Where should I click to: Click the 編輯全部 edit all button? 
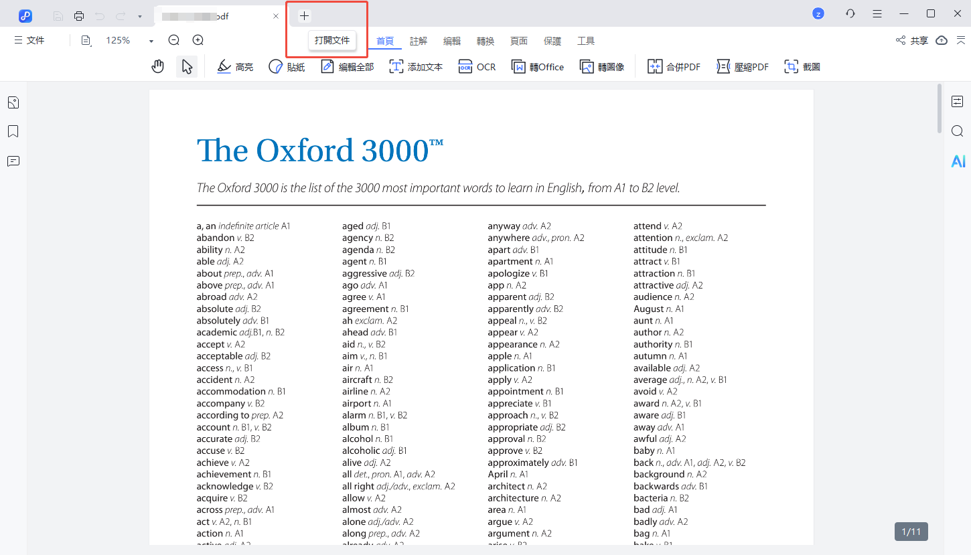(347, 67)
